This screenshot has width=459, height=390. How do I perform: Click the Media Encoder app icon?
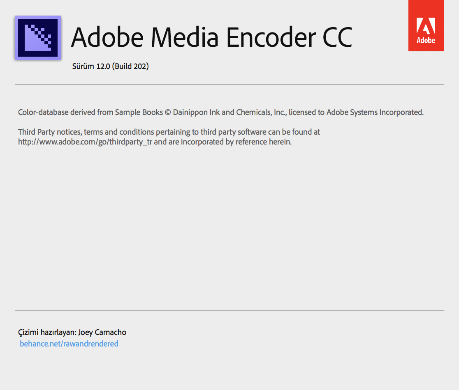click(x=38, y=38)
